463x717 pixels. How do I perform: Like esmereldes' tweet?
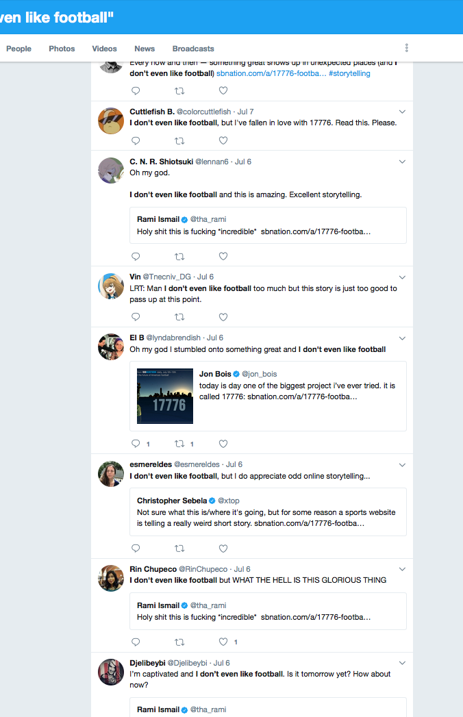(x=223, y=549)
